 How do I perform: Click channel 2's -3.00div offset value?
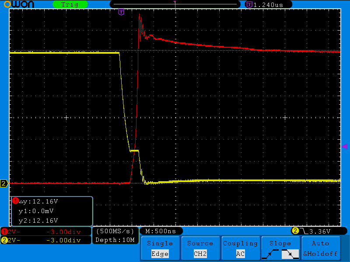coord(63,241)
